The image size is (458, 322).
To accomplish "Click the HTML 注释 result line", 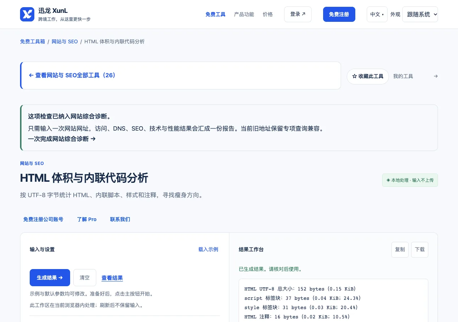I will (x=297, y=317).
